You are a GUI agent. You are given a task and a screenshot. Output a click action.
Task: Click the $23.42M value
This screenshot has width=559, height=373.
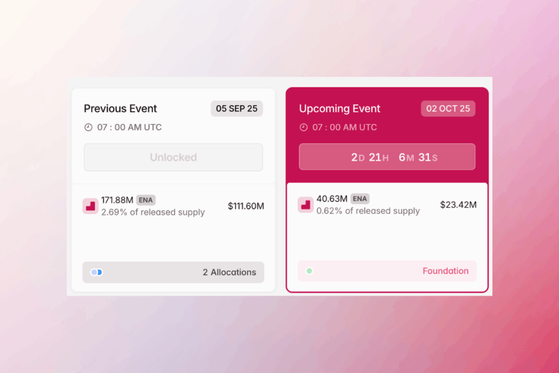coord(458,205)
